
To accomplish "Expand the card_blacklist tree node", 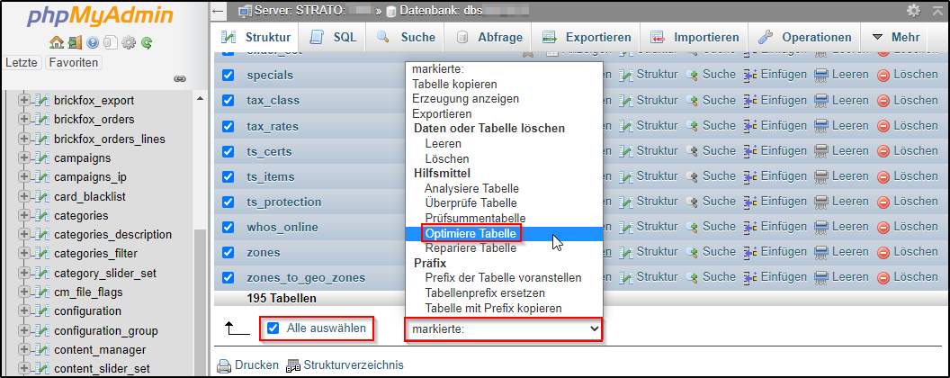I will click(24, 197).
